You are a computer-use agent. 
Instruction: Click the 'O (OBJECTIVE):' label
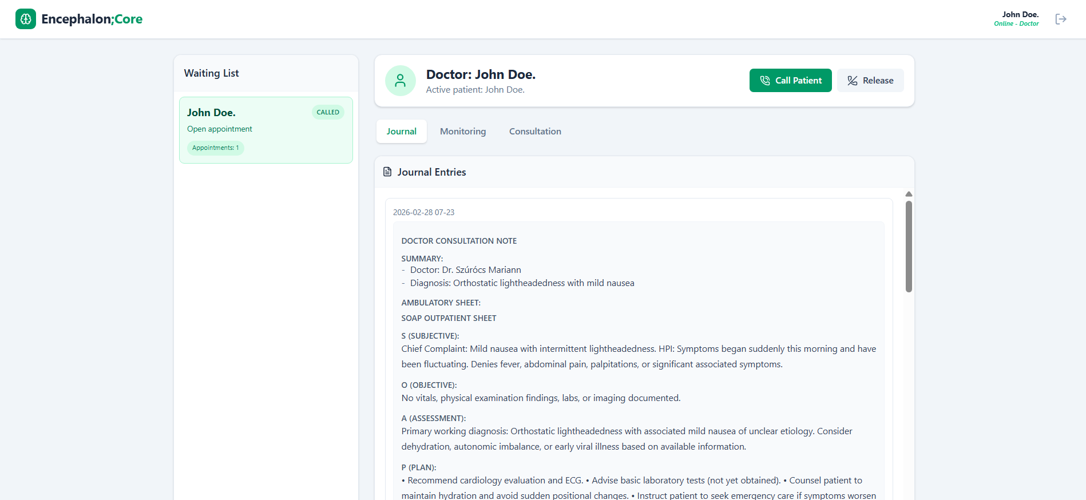pyautogui.click(x=429, y=385)
